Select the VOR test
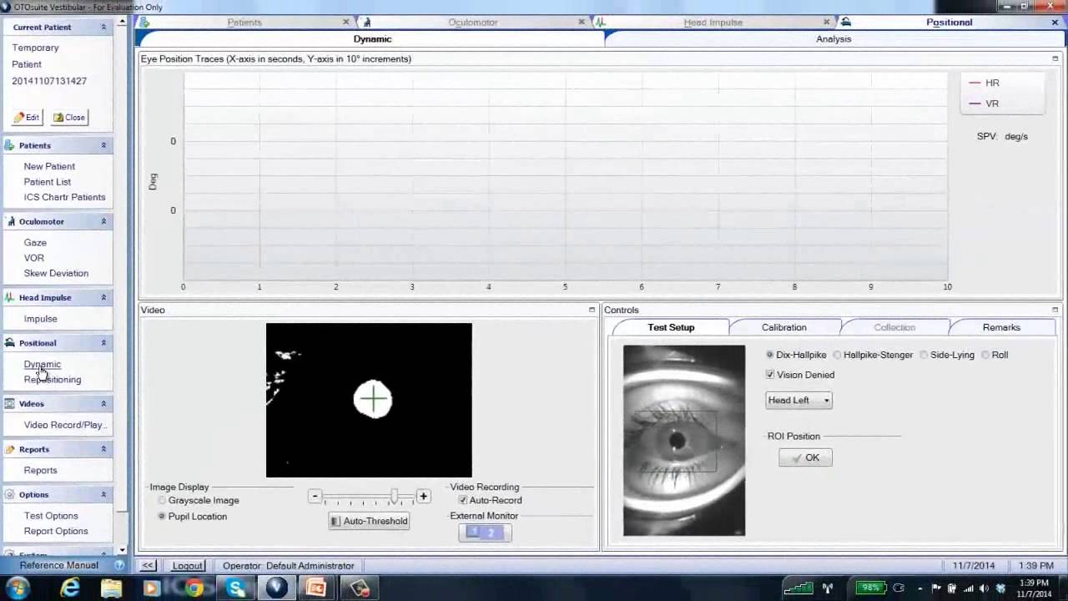Screen dimensions: 1068x601 pos(34,258)
